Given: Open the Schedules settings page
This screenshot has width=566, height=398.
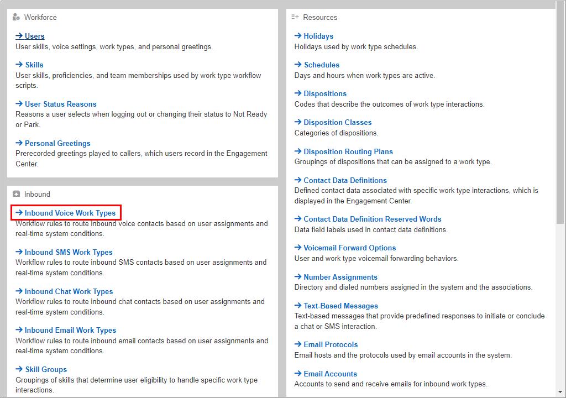Looking at the screenshot, I should click(x=321, y=65).
